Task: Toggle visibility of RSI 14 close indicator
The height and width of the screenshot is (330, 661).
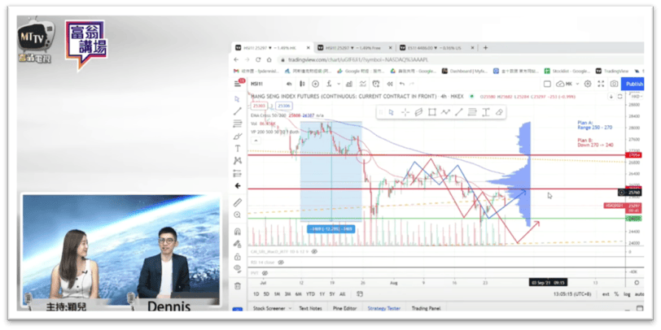Action: coord(281,263)
